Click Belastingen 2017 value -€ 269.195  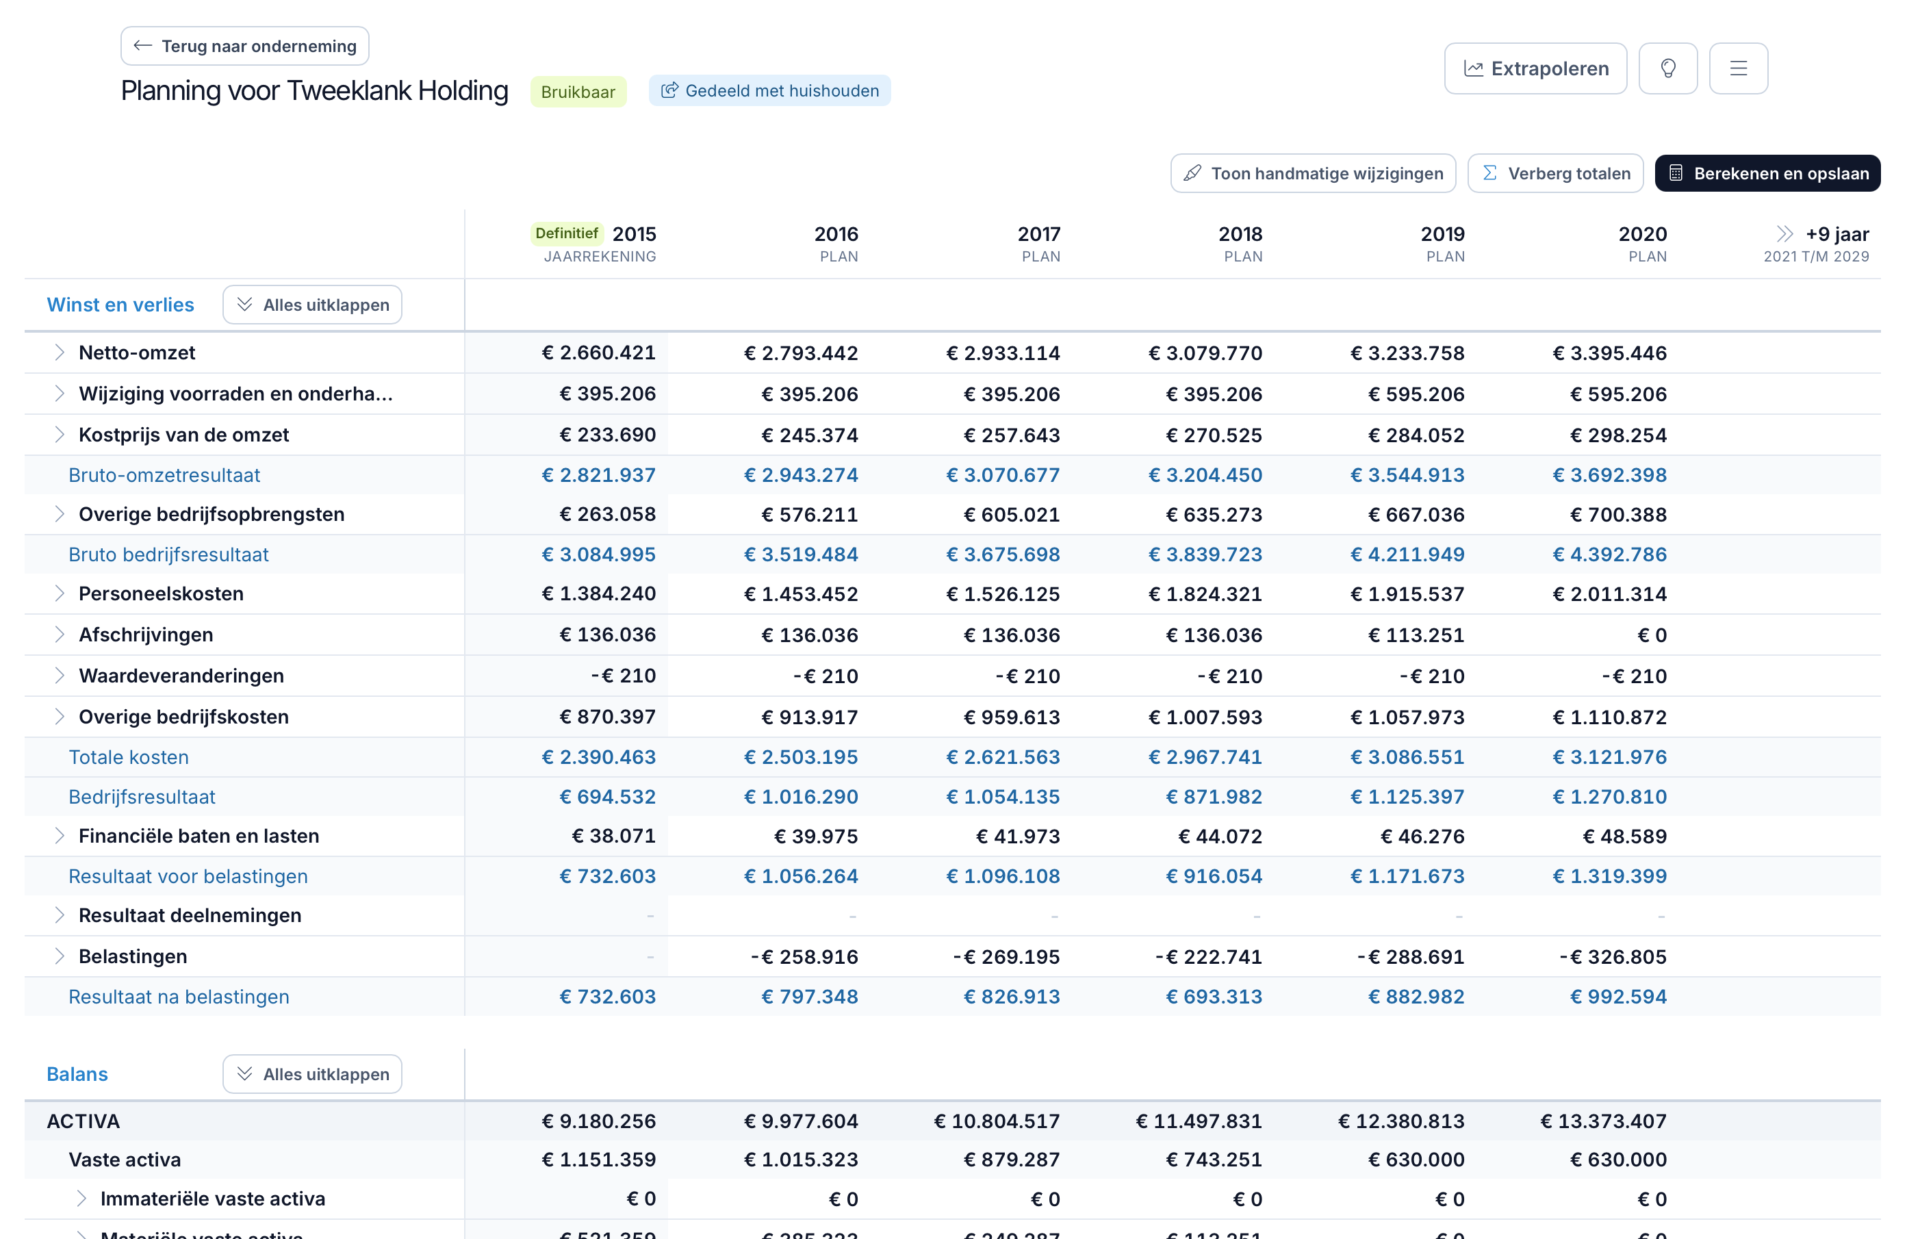pyautogui.click(x=1006, y=956)
